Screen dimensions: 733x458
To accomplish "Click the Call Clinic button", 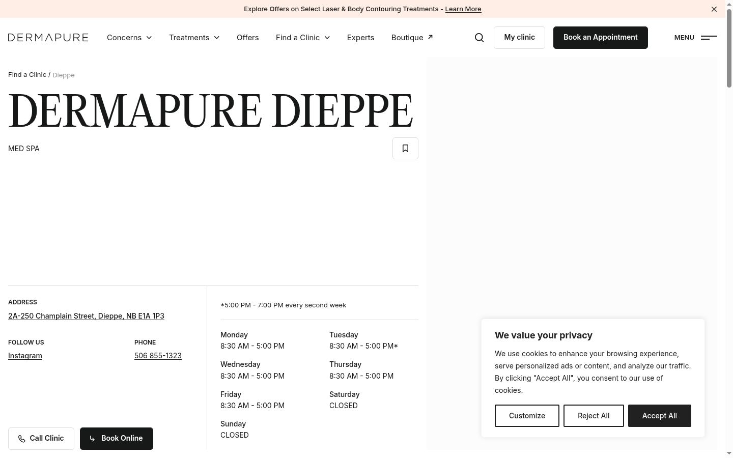I will (x=41, y=439).
